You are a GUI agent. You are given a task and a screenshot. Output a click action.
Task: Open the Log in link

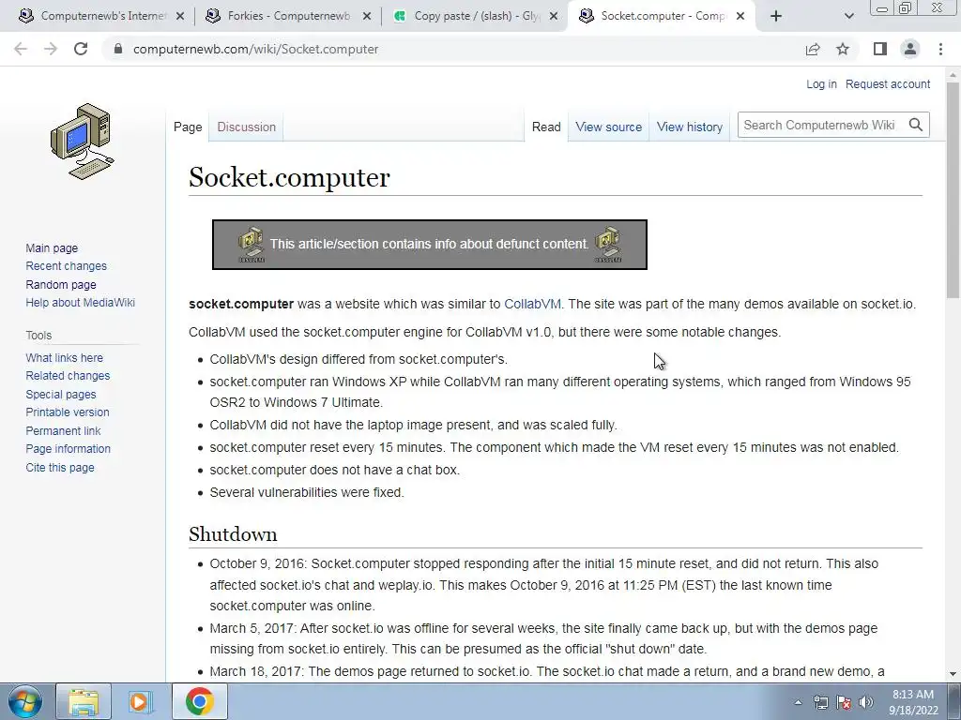click(821, 83)
